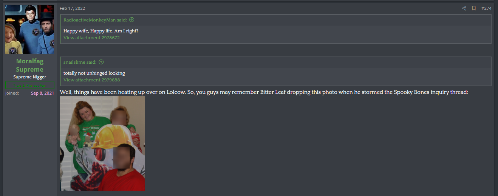Click the Feb 17, 2022 post date
This screenshot has height=196, width=498.
[72, 8]
